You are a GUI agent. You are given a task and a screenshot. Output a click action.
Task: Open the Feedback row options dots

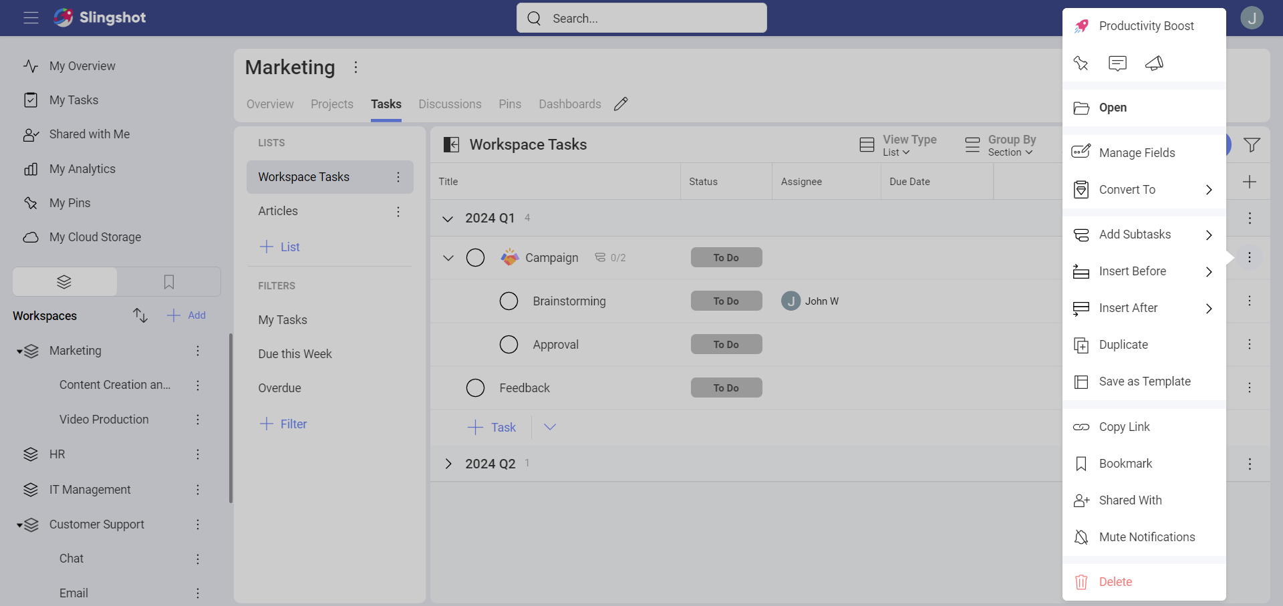(x=1250, y=388)
